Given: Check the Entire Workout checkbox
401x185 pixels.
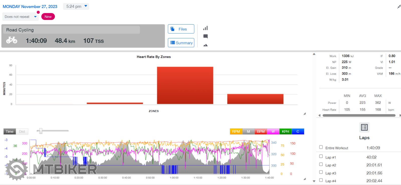Looking at the screenshot, I should [x=321, y=147].
